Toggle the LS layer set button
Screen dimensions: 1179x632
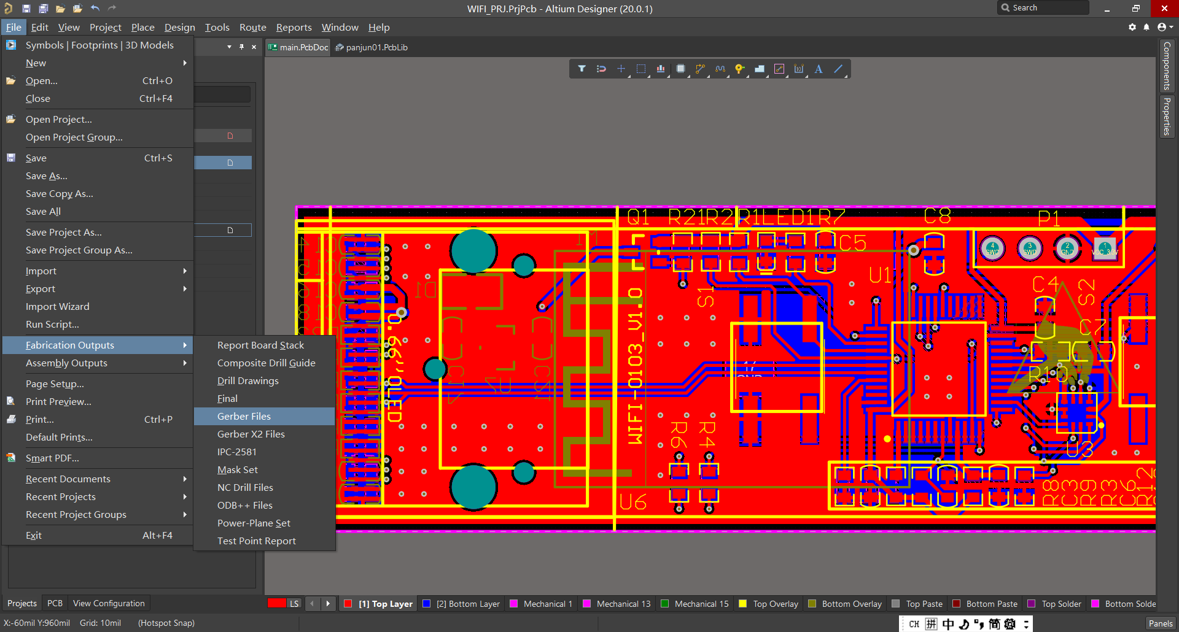click(294, 604)
